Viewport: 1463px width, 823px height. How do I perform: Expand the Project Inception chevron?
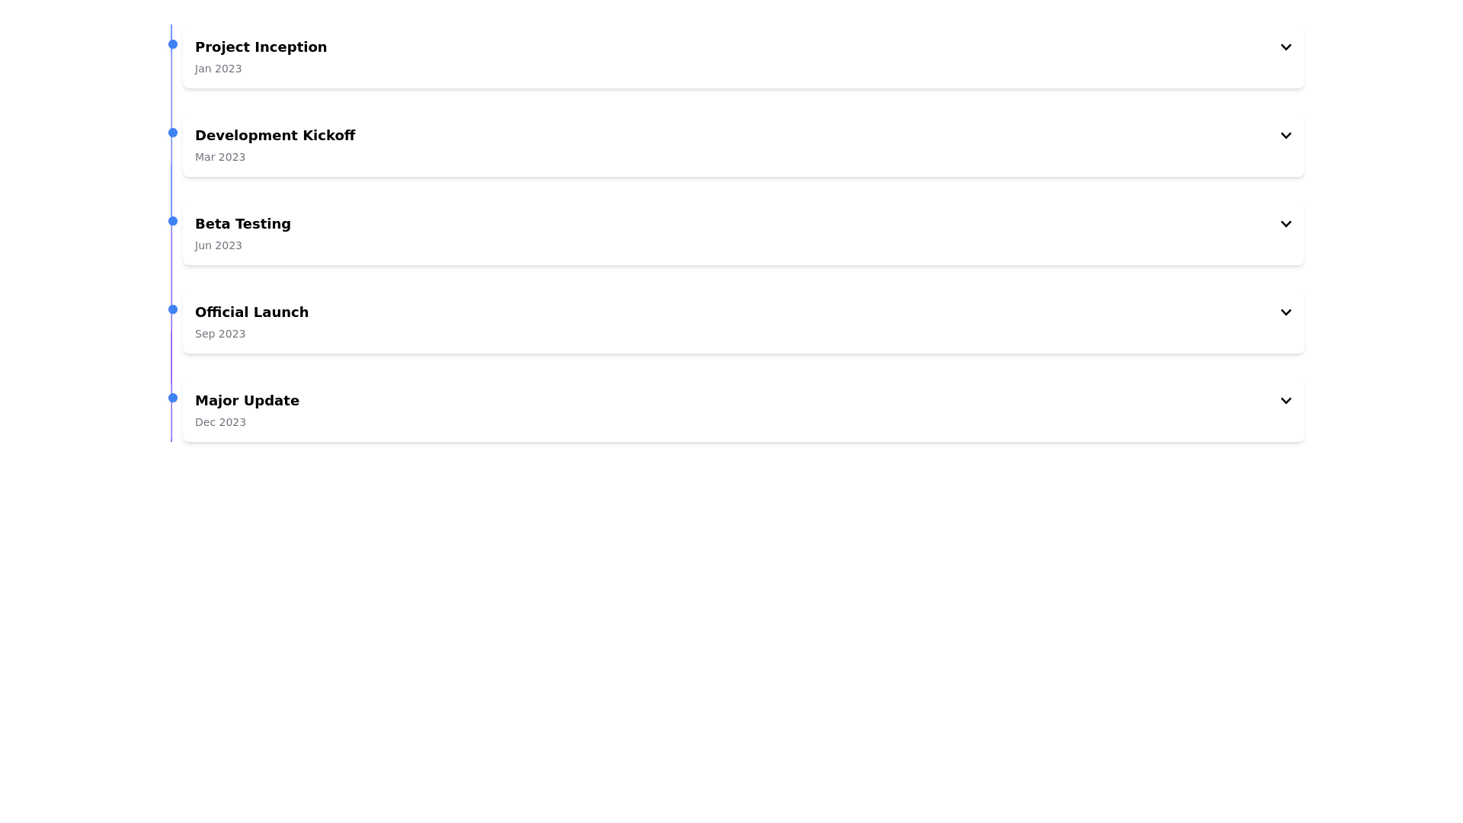[1285, 47]
